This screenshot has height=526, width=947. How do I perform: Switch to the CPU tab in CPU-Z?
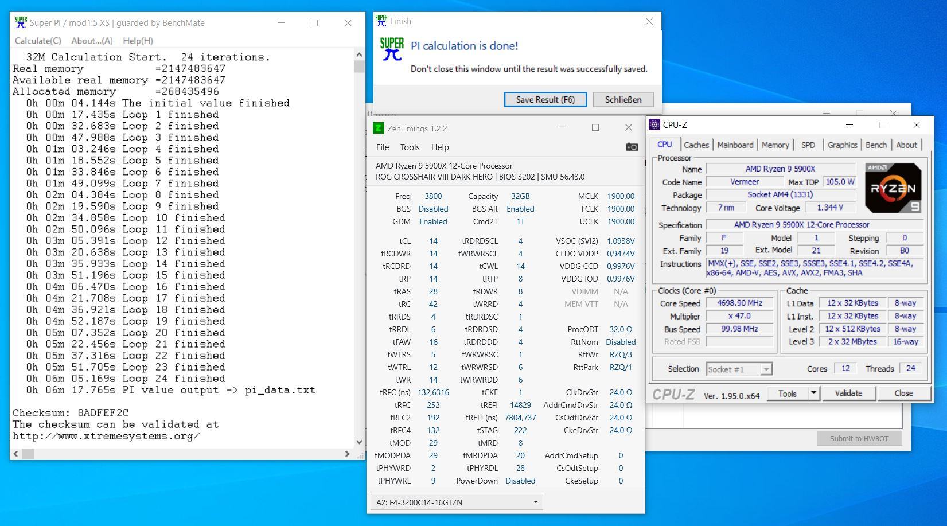pyautogui.click(x=665, y=145)
